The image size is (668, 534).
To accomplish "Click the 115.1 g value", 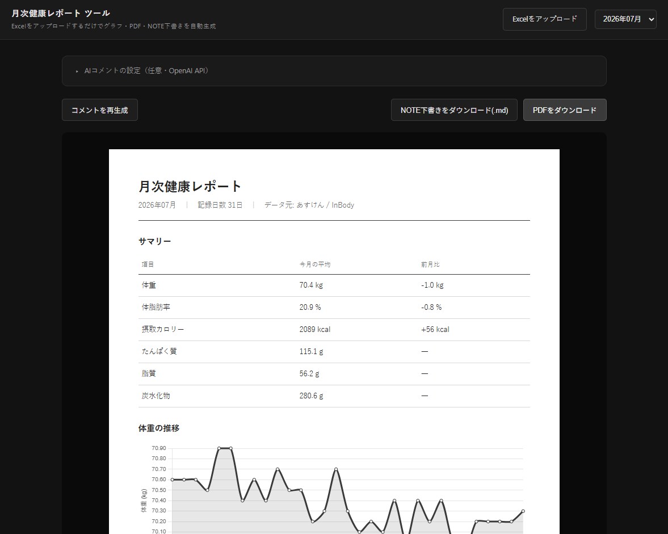I will click(311, 352).
